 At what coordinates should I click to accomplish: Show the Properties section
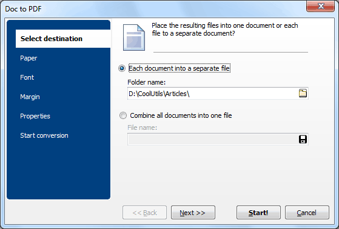pos(35,117)
